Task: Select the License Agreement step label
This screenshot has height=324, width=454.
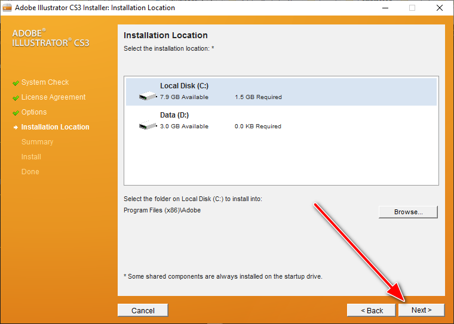Action: click(x=53, y=97)
